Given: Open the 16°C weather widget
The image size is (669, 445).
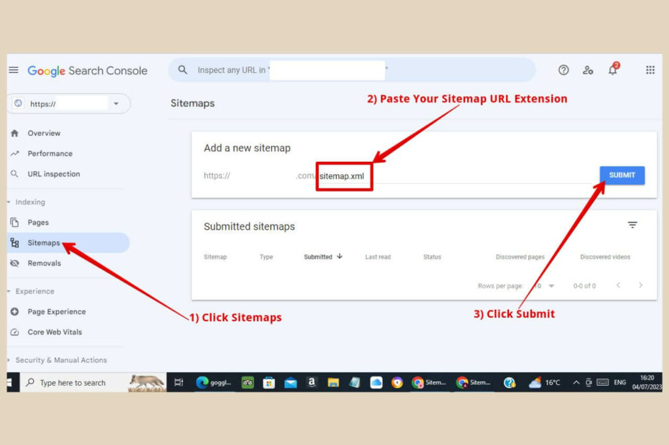Looking at the screenshot, I should tap(544, 382).
